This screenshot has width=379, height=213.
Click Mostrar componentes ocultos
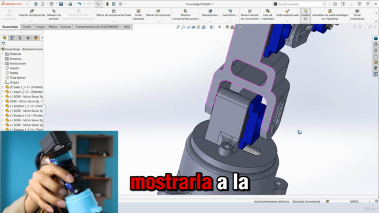pos(185,15)
